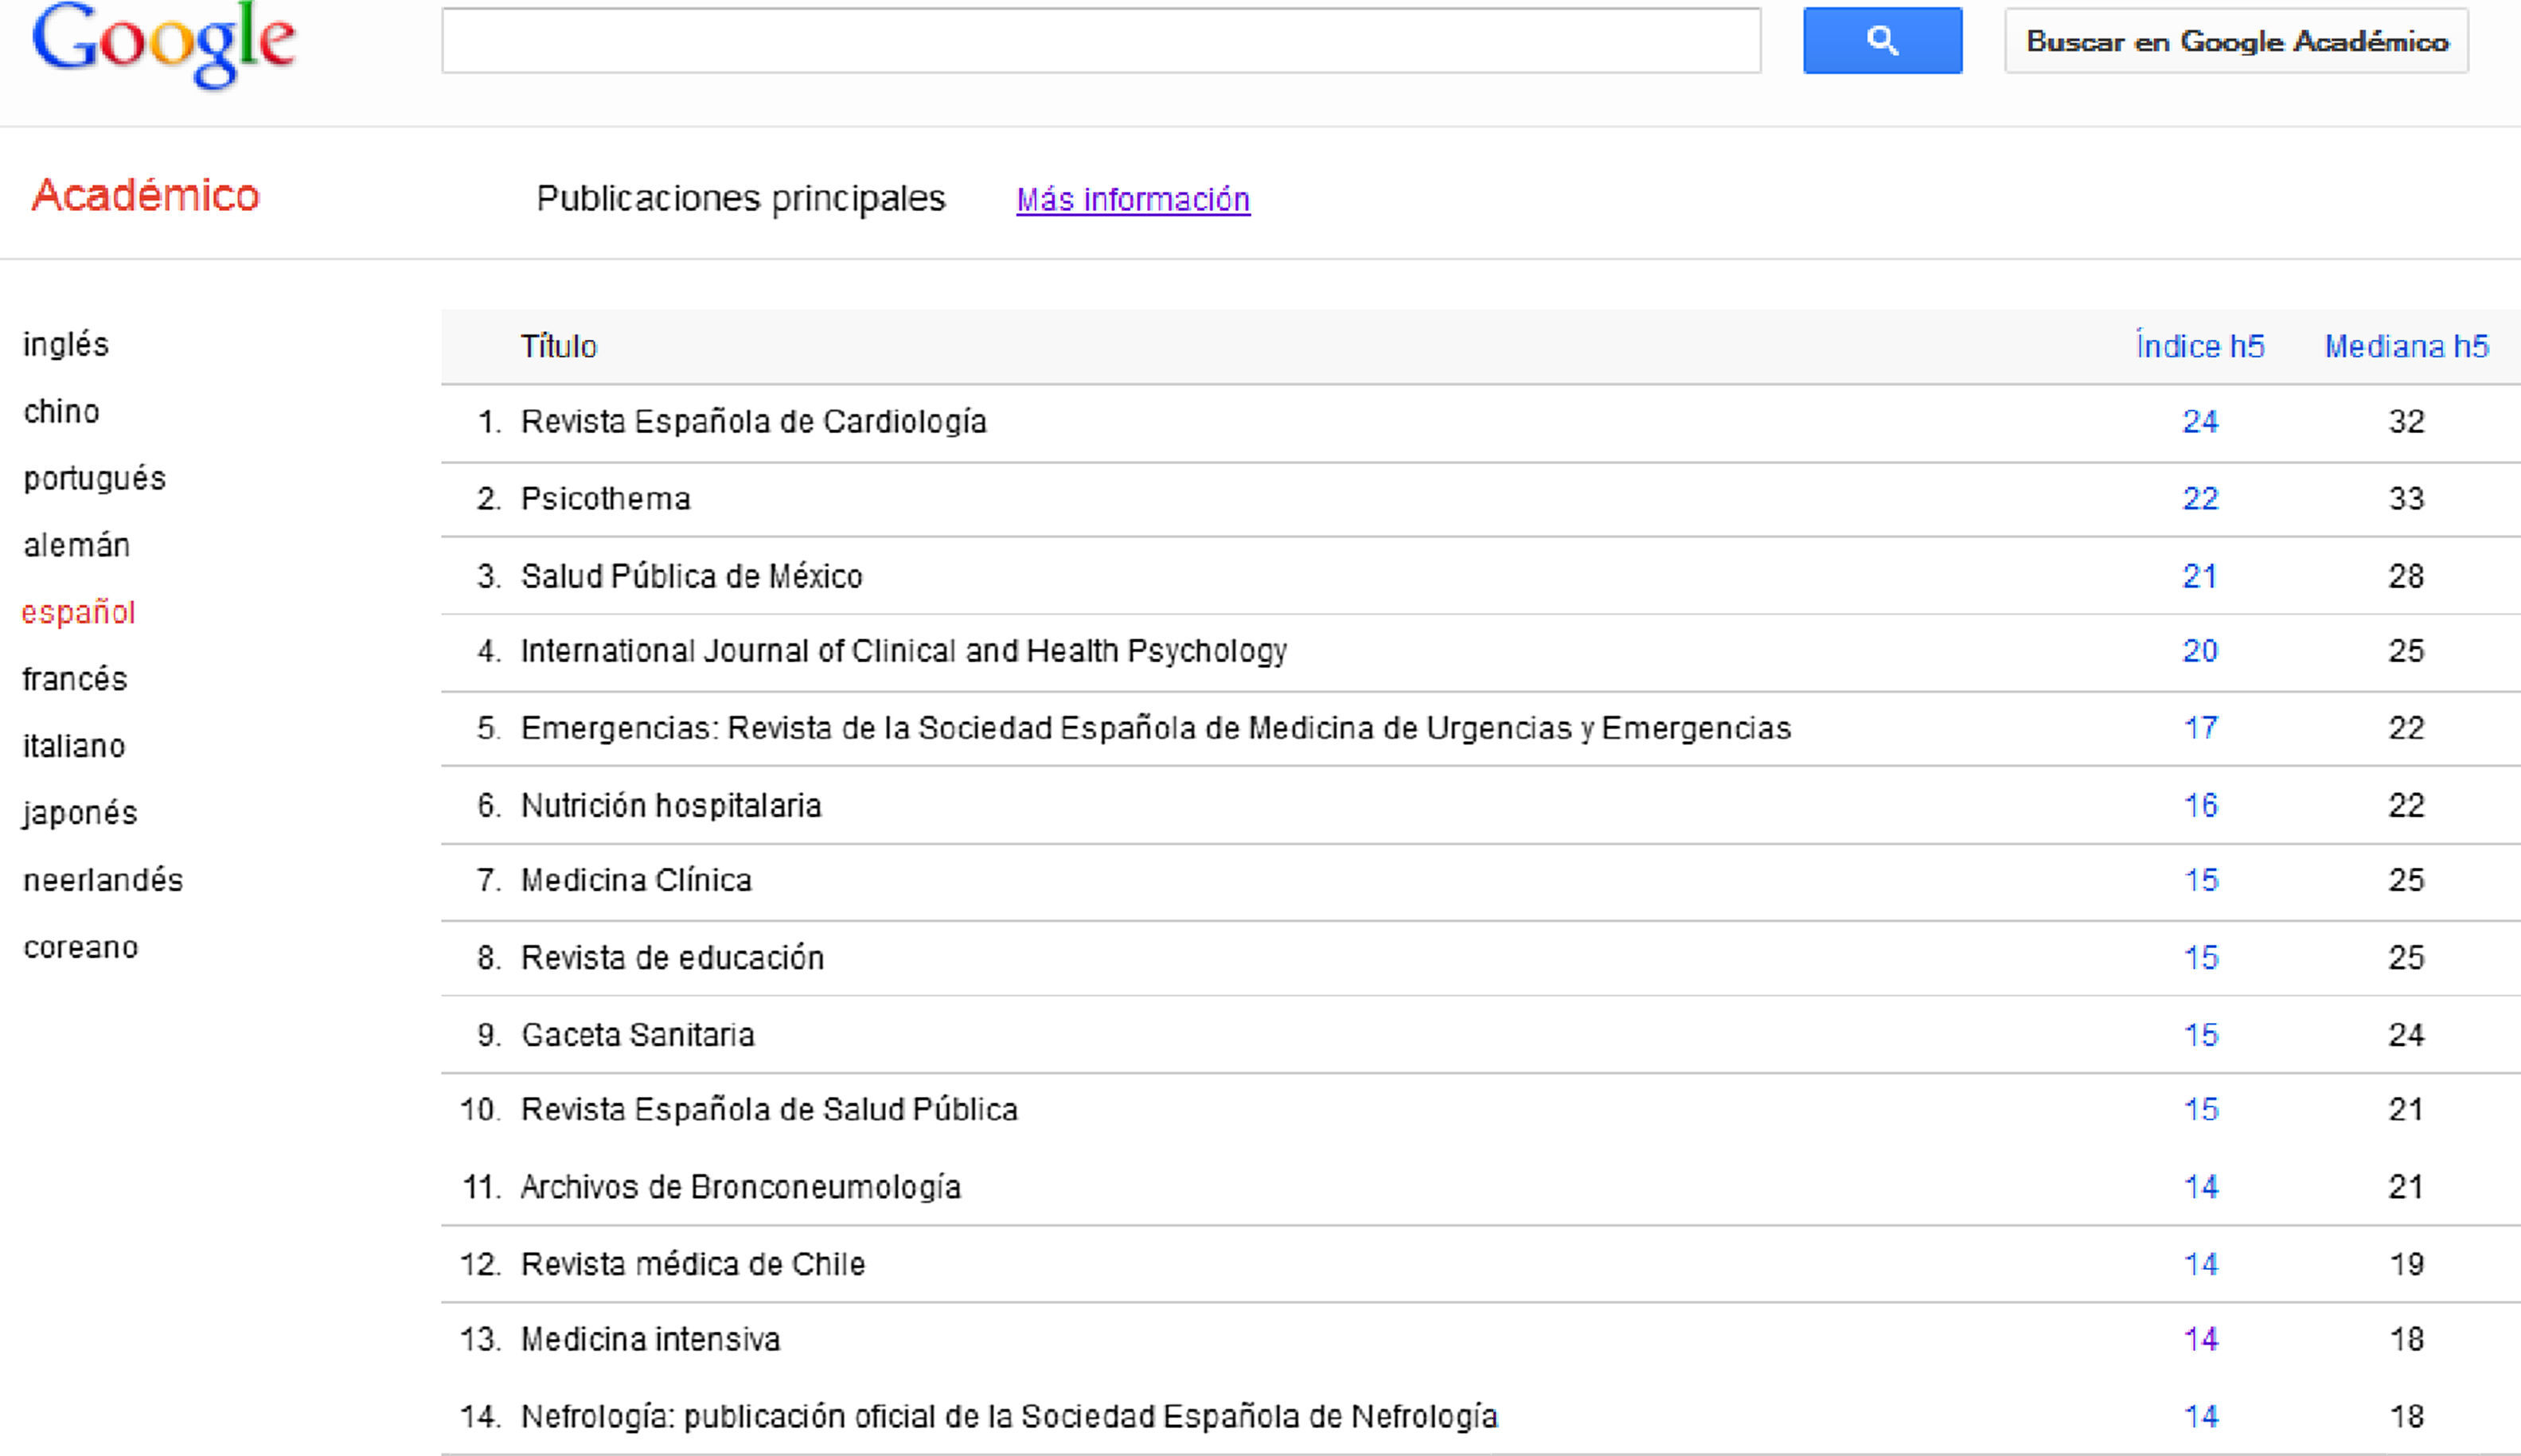Click the Académico heading link

pos(146,195)
